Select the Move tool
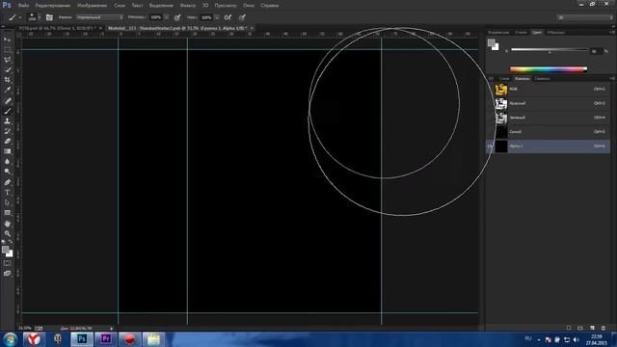The height and width of the screenshot is (347, 617). click(7, 40)
